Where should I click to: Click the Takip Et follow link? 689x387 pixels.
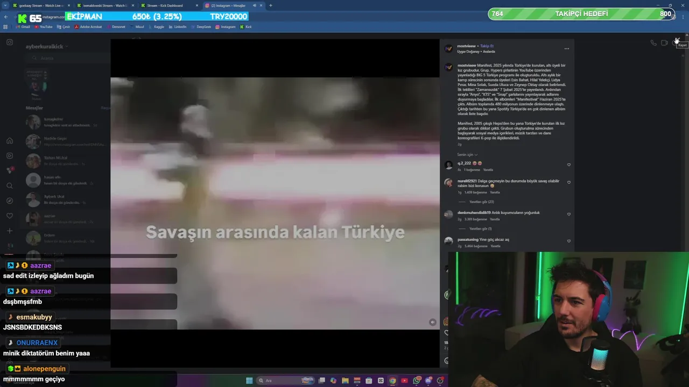(x=487, y=46)
